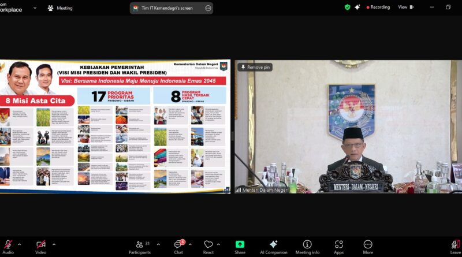Expand the video options chevron
The height and width of the screenshot is (257, 462).
point(53,244)
